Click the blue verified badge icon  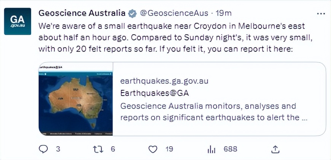(132, 13)
